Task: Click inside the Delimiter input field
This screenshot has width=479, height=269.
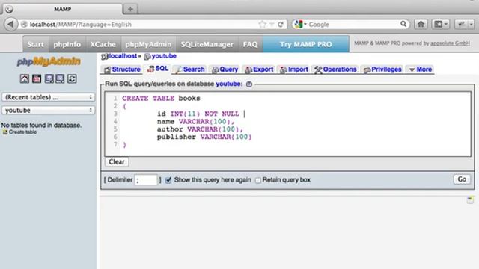Action: (x=146, y=180)
